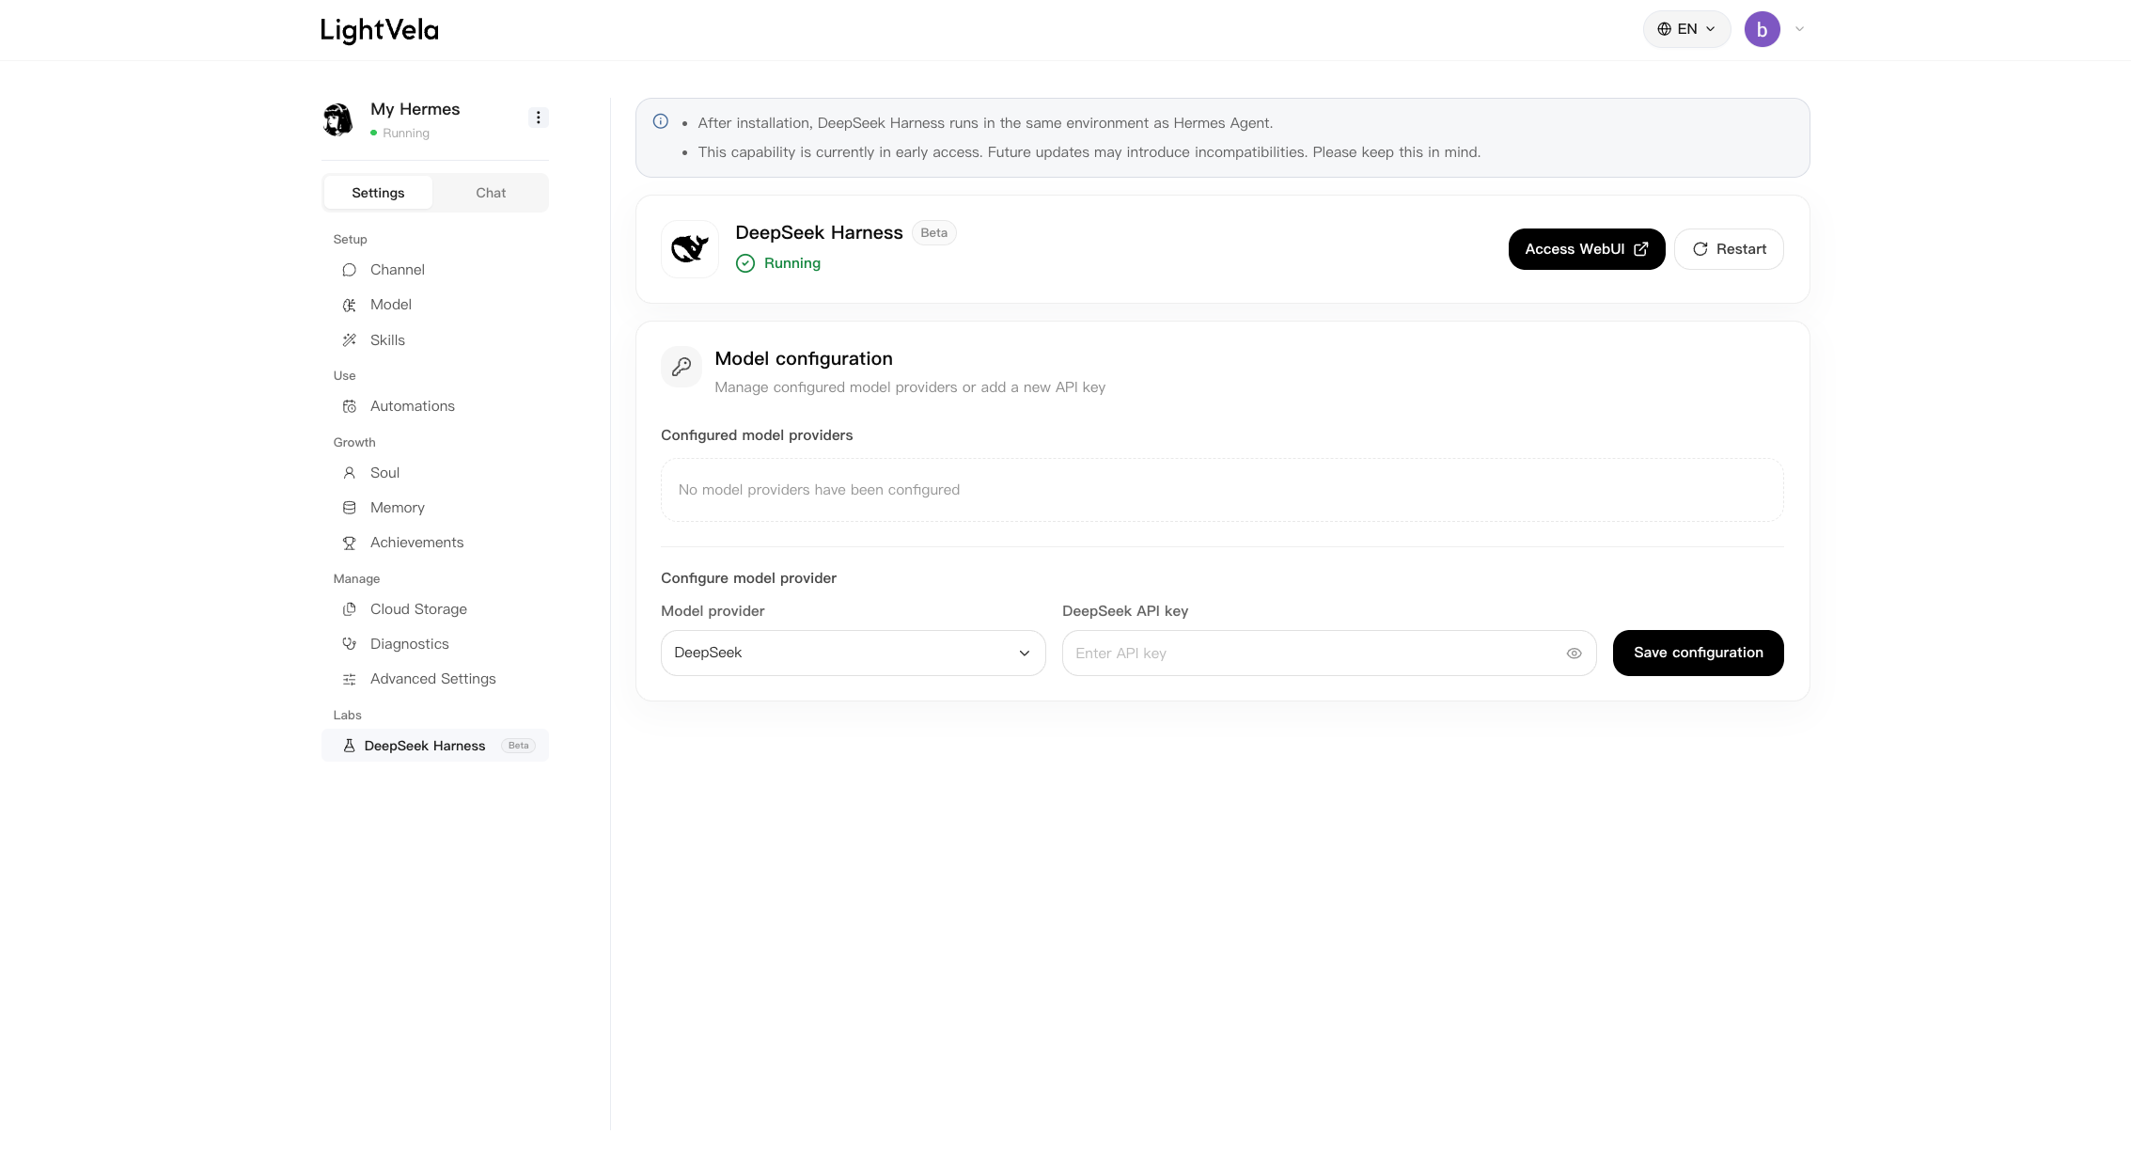
Task: Open the My Hermes three-dot menu
Action: pyautogui.click(x=538, y=118)
